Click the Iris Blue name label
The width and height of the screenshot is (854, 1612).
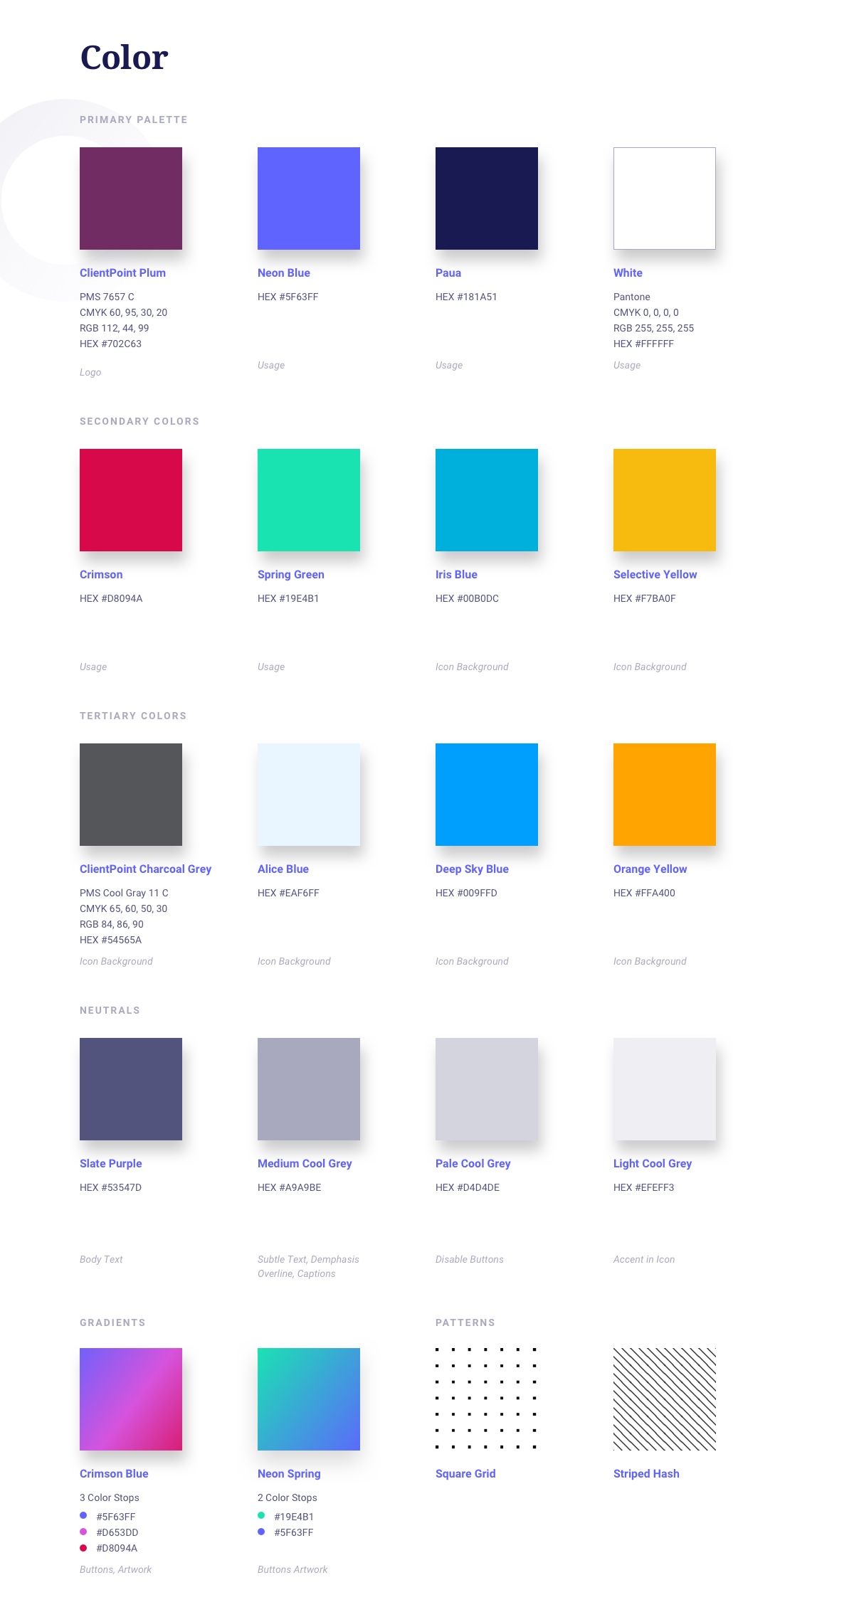coord(456,575)
